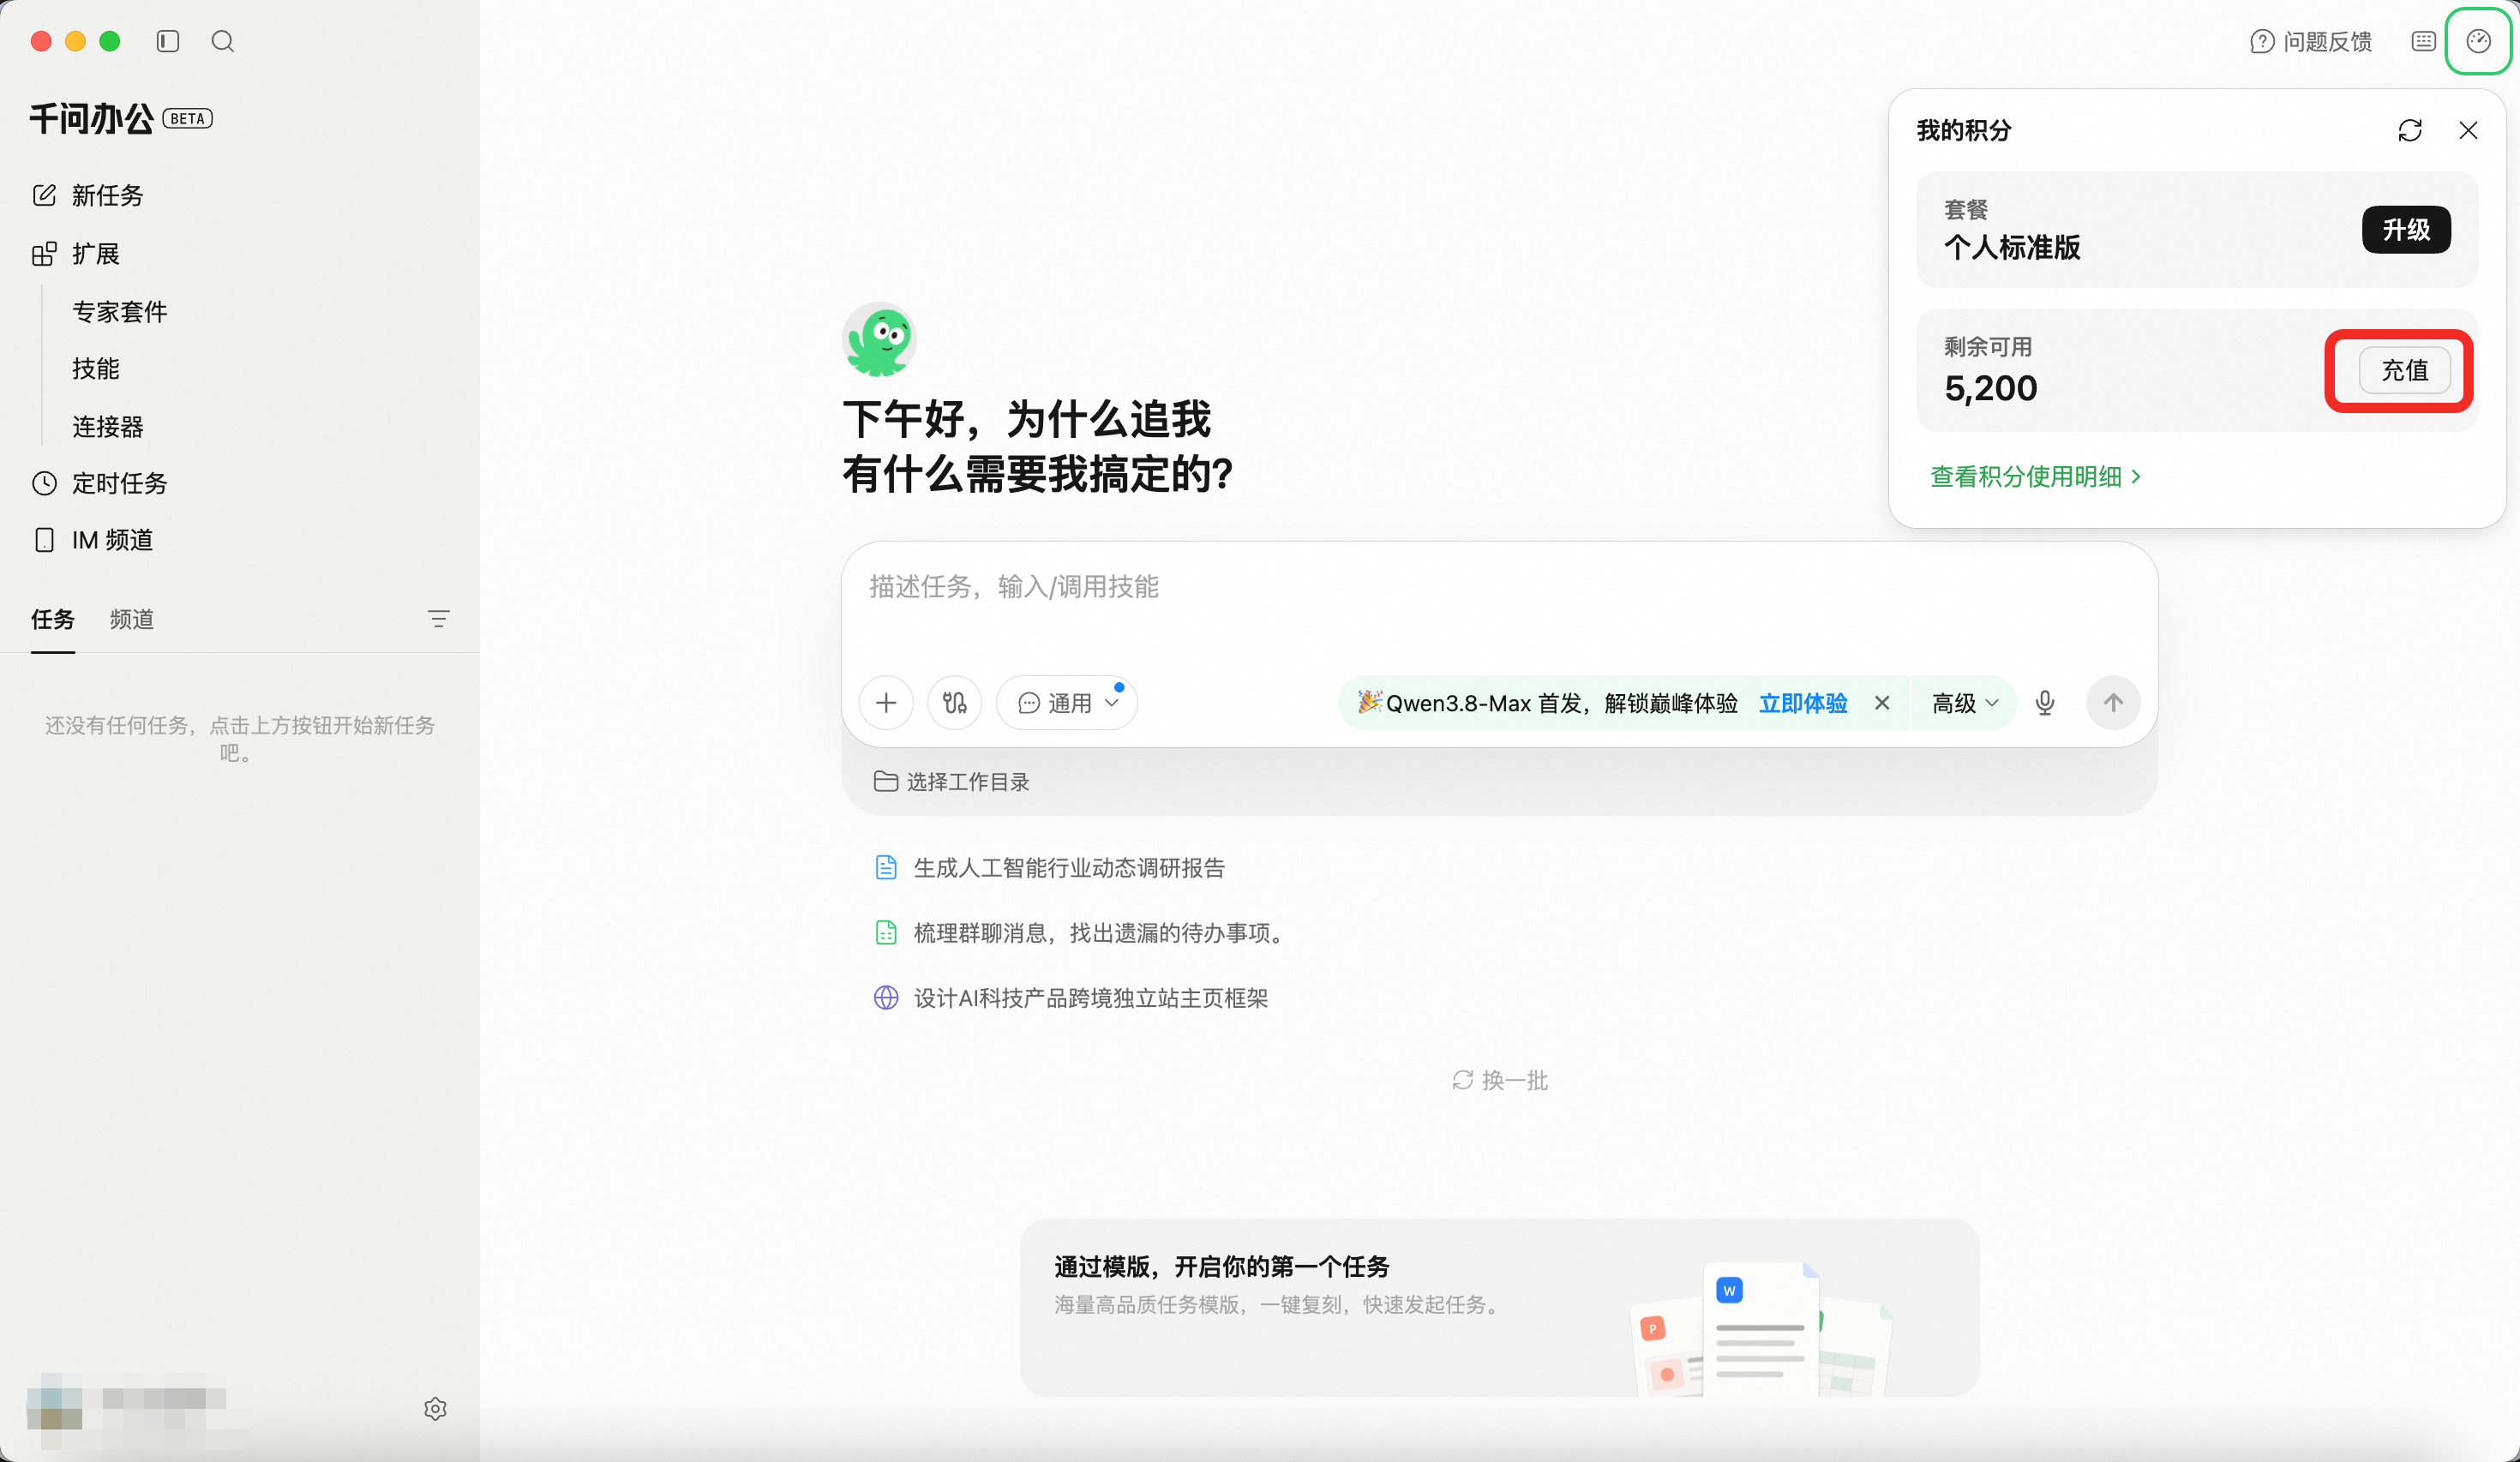
Task: Click the microphone voice input icon
Action: tap(2045, 703)
